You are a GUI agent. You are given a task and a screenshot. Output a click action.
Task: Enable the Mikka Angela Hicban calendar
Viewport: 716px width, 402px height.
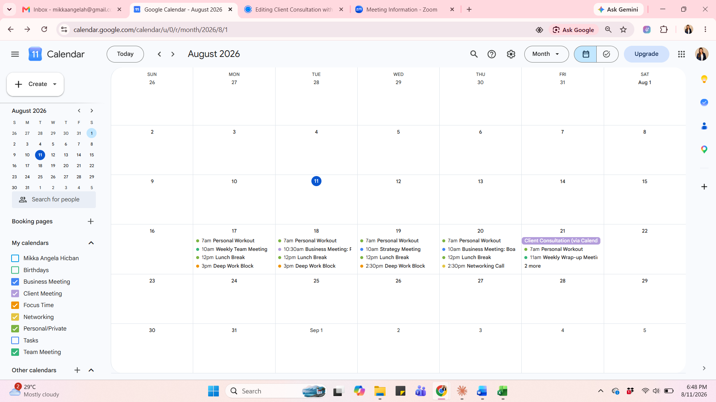point(15,258)
